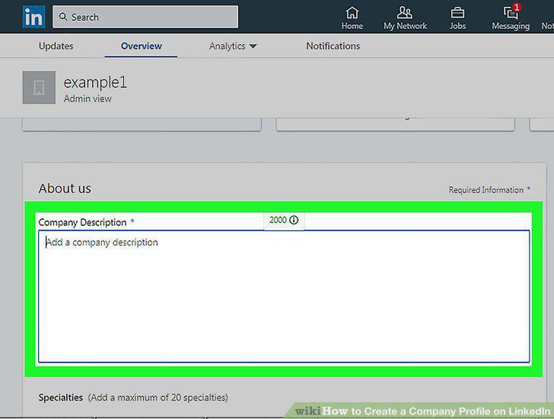Click the Company Description label

[82, 222]
